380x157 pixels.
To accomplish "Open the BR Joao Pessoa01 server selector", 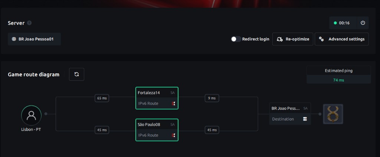I will click(34, 39).
